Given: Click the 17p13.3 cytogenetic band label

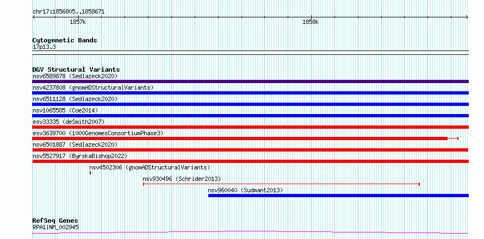Looking at the screenshot, I should 44,47.
